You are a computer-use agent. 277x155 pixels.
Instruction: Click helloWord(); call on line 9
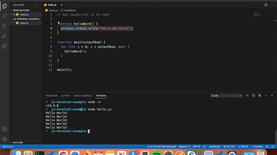(75, 51)
